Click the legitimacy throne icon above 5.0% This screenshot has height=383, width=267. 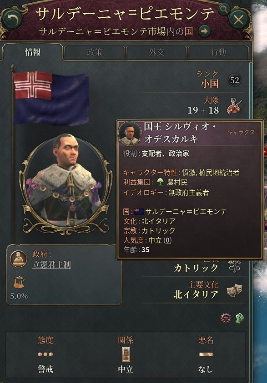(x=19, y=282)
